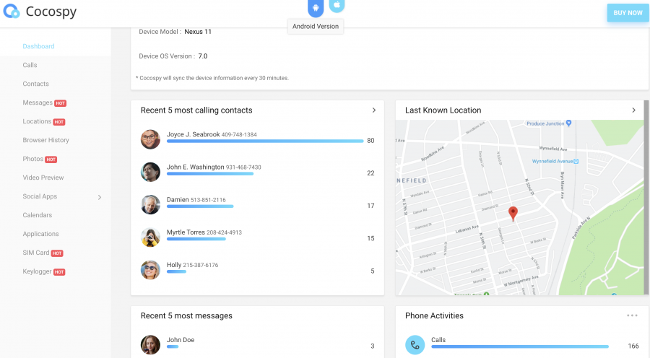Open Browser History in the sidebar
Image resolution: width=650 pixels, height=358 pixels.
click(46, 140)
